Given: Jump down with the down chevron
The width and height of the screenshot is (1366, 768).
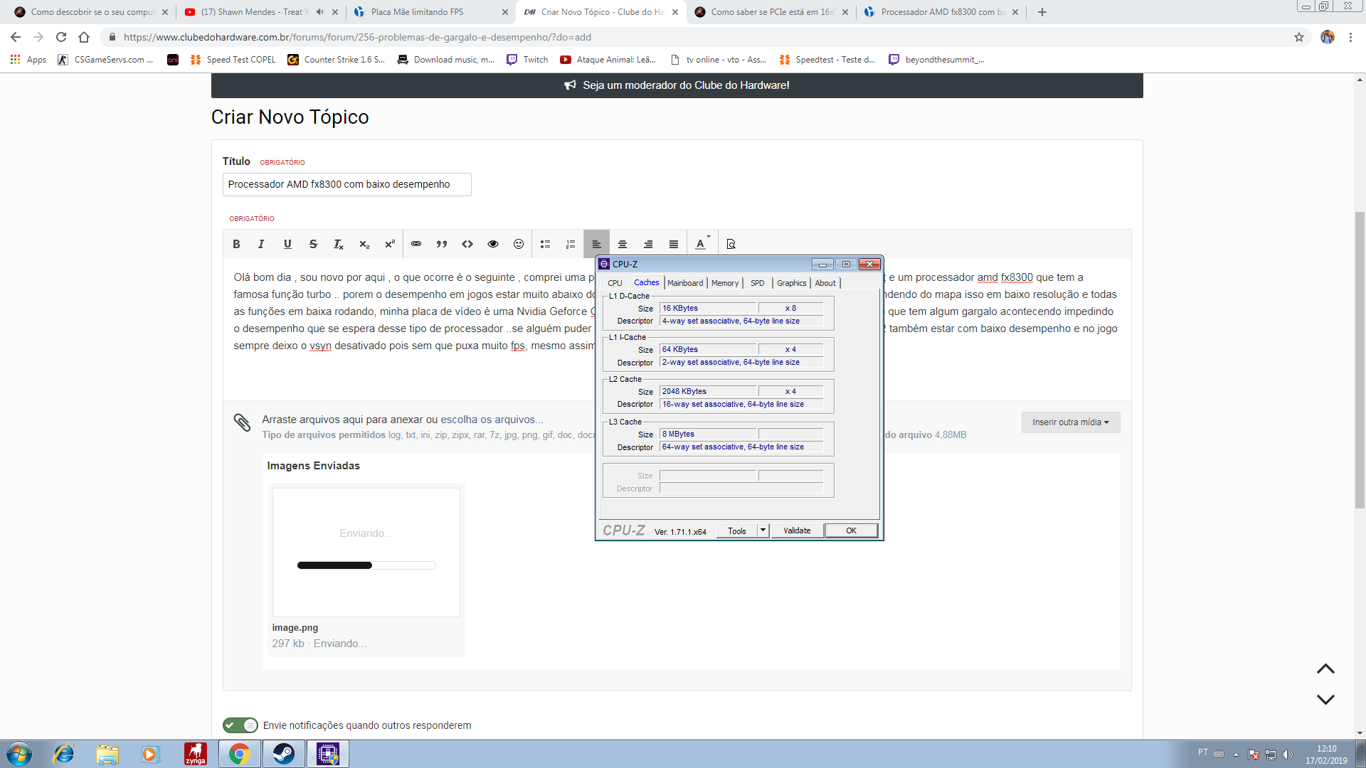Looking at the screenshot, I should [1325, 700].
